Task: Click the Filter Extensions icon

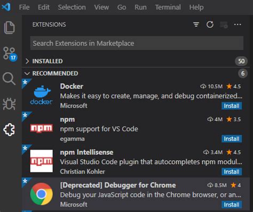Action: pos(196,25)
